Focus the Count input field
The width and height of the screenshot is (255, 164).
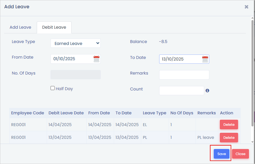pos(181,91)
